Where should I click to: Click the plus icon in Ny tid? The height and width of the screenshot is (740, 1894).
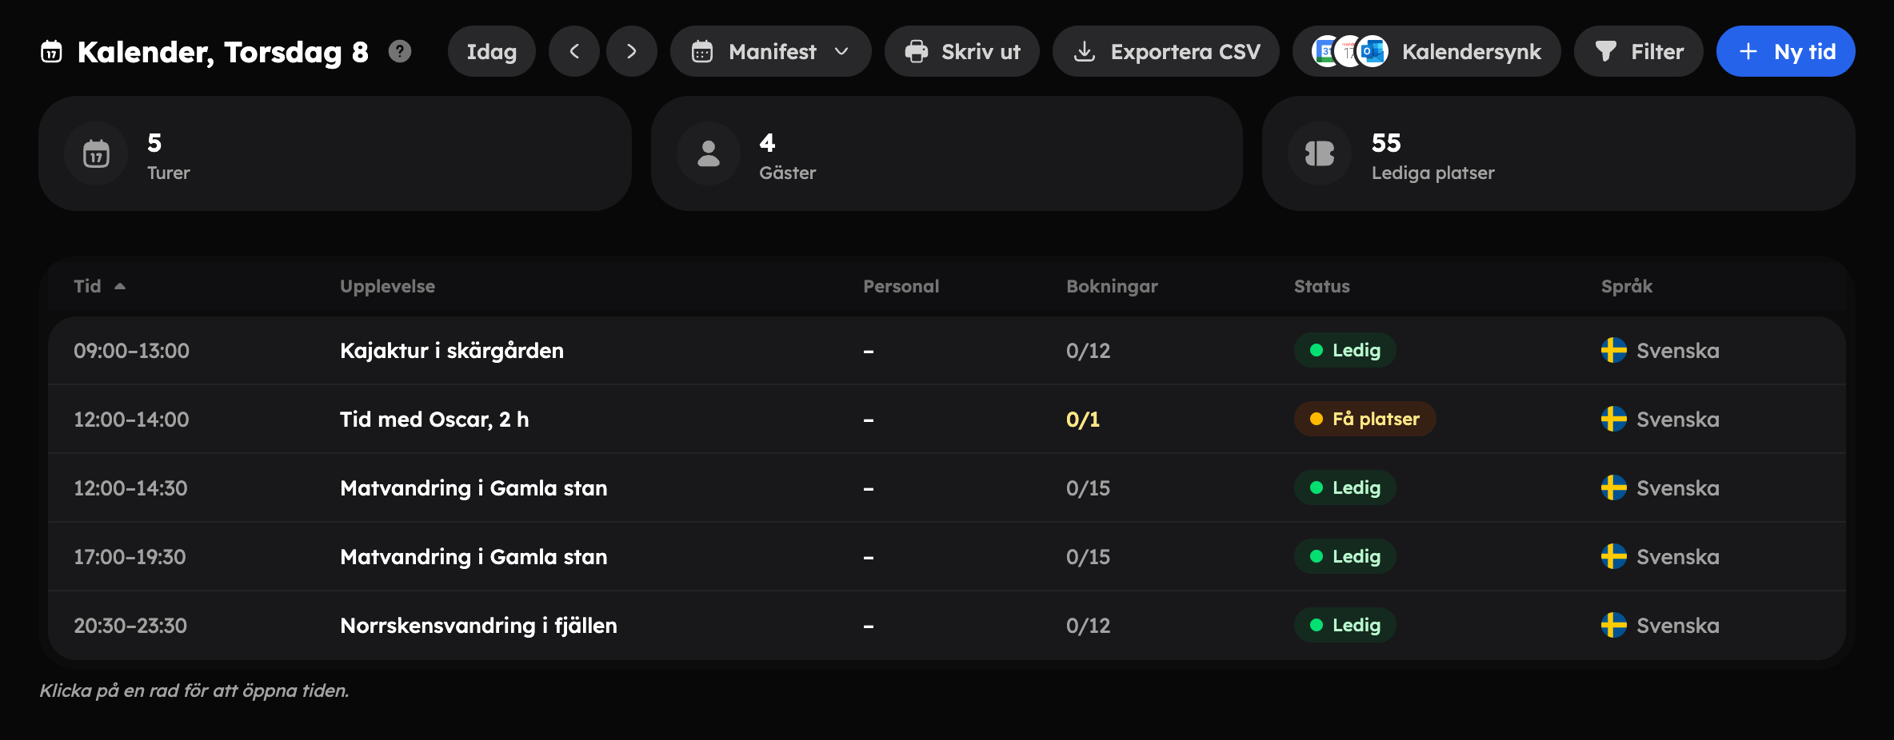[x=1748, y=51]
